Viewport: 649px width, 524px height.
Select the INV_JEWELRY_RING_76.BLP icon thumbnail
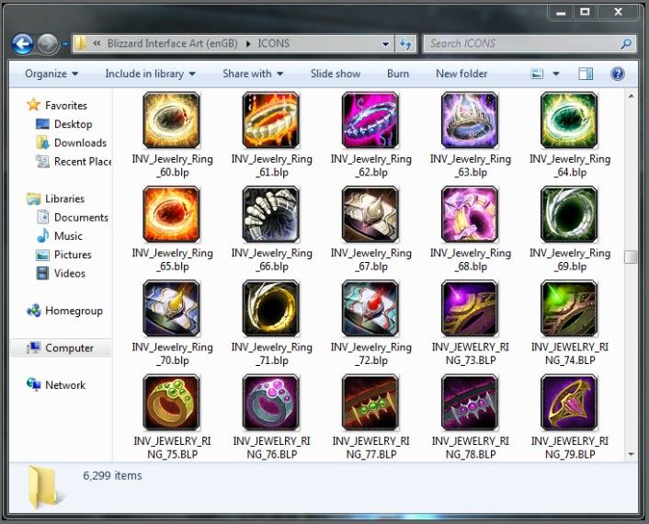pos(270,403)
